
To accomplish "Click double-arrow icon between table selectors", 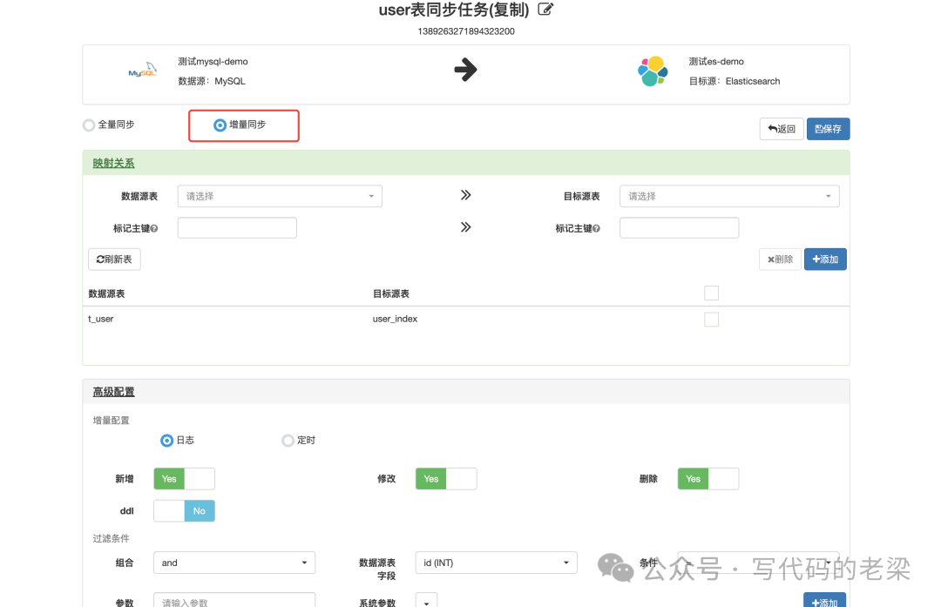I will [x=465, y=195].
